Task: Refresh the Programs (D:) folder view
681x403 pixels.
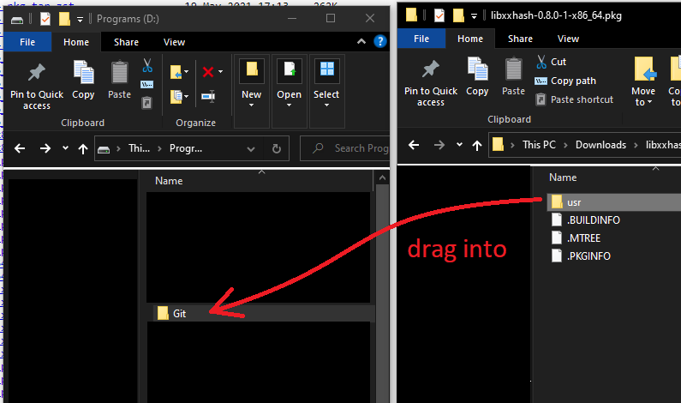Action: tap(276, 148)
